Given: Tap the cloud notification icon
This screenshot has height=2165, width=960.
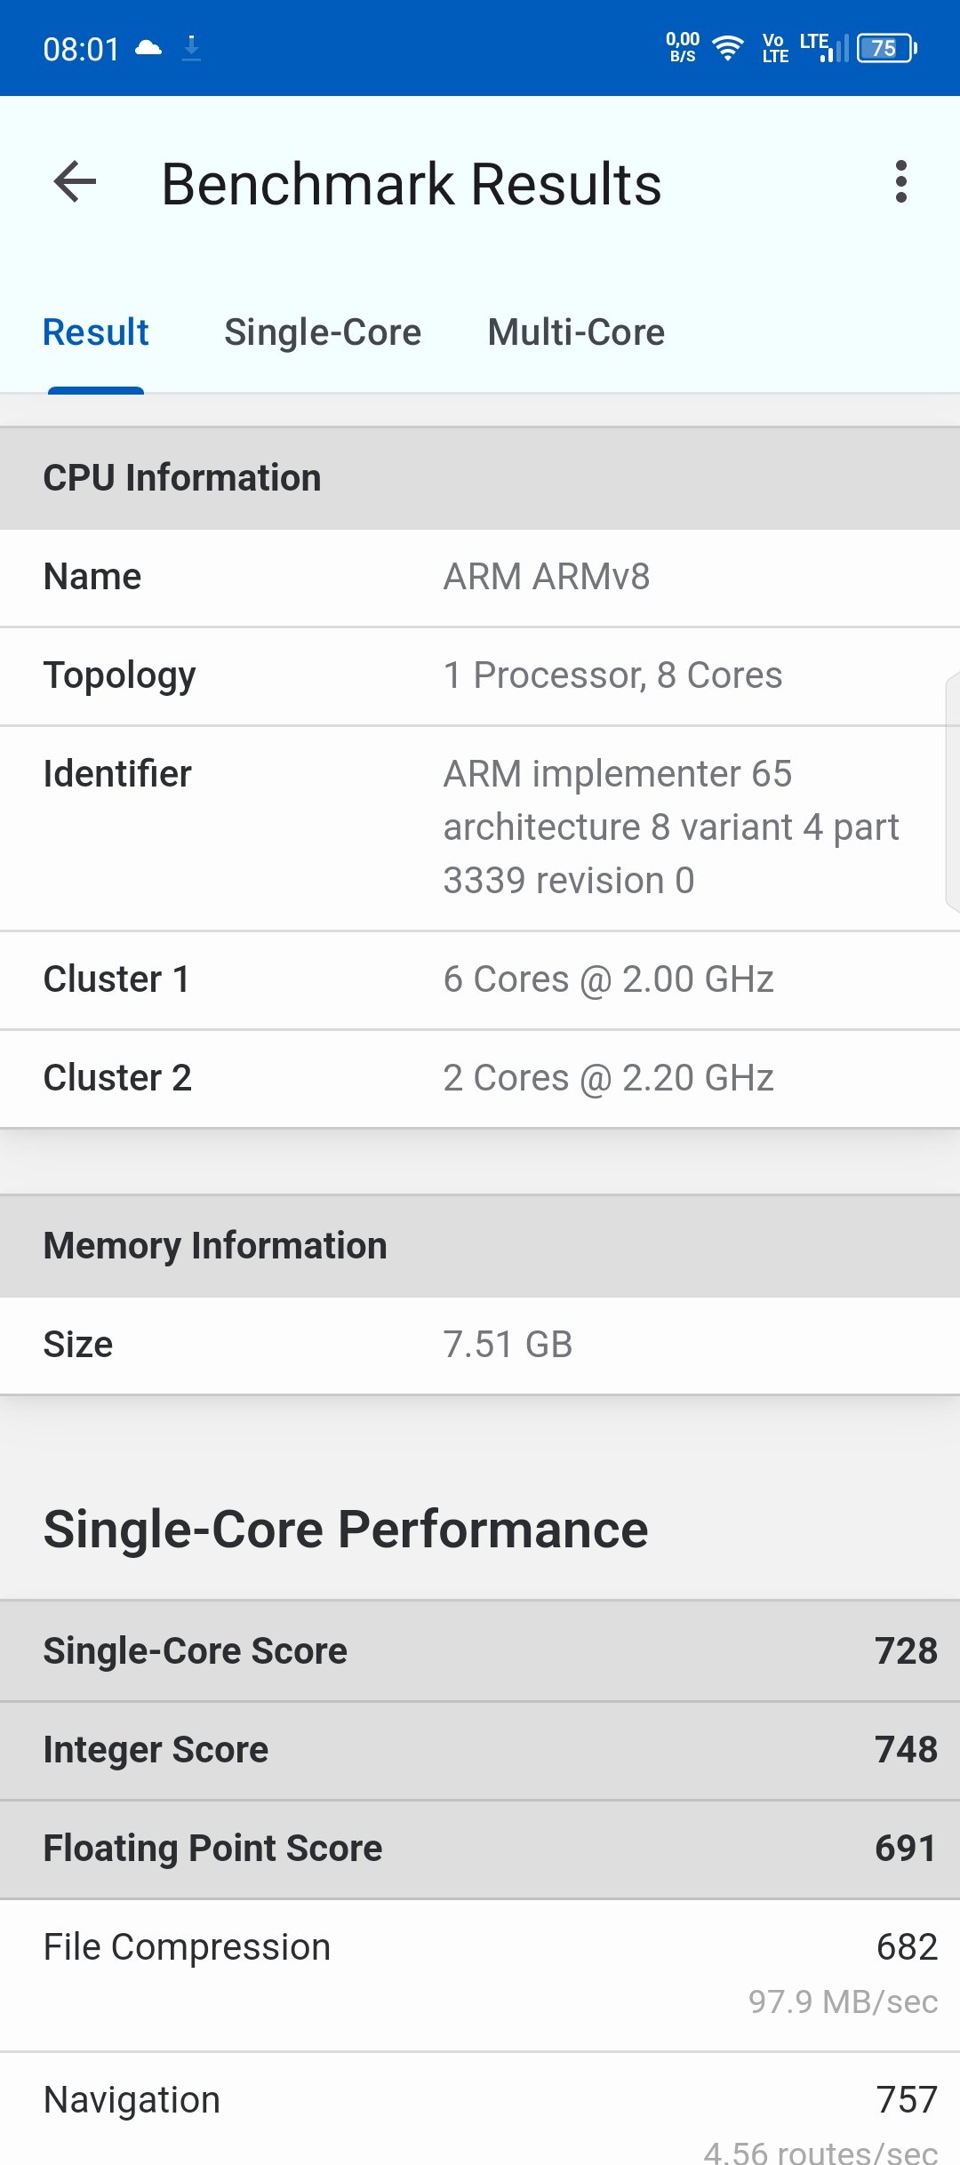Looking at the screenshot, I should click(148, 48).
